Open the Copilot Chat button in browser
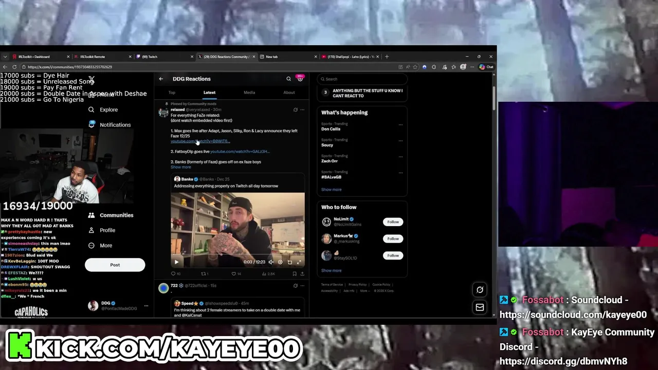 [486, 67]
